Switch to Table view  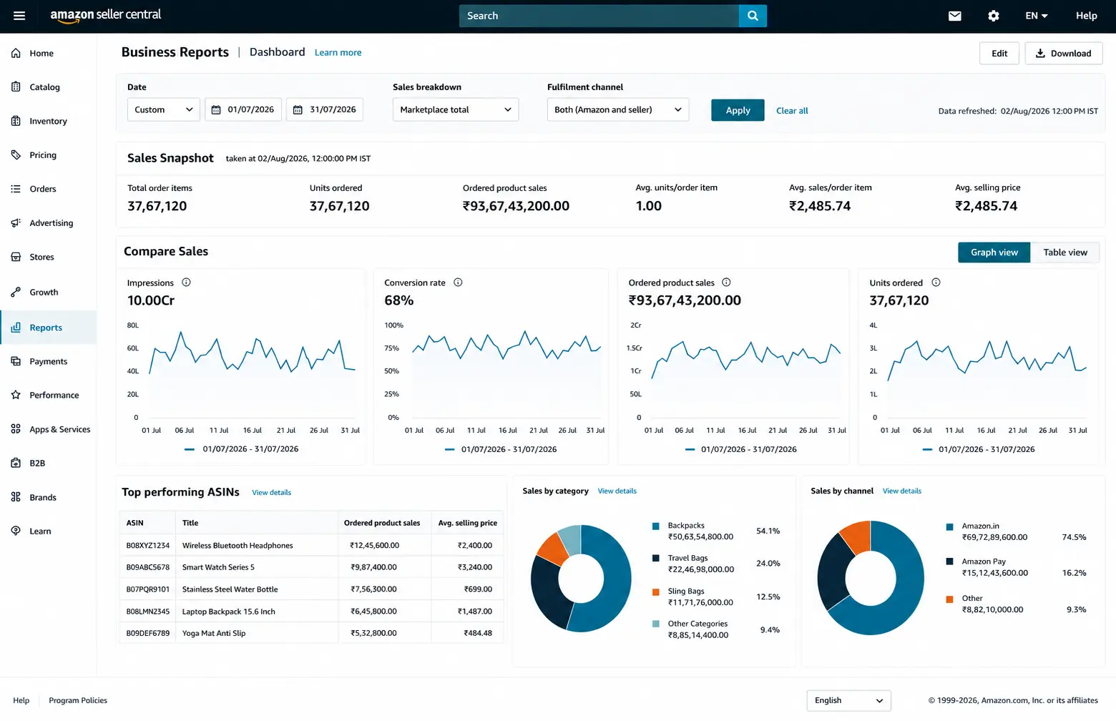coord(1064,252)
